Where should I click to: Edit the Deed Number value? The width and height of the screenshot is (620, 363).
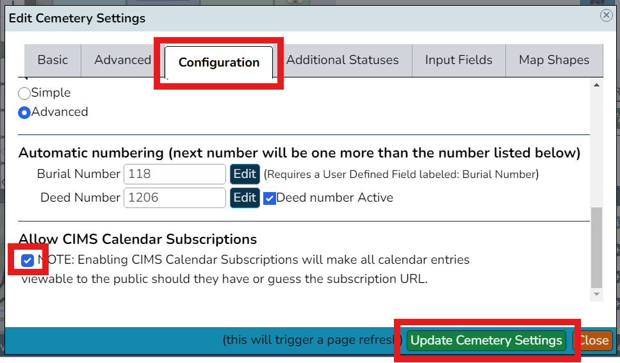click(x=245, y=198)
